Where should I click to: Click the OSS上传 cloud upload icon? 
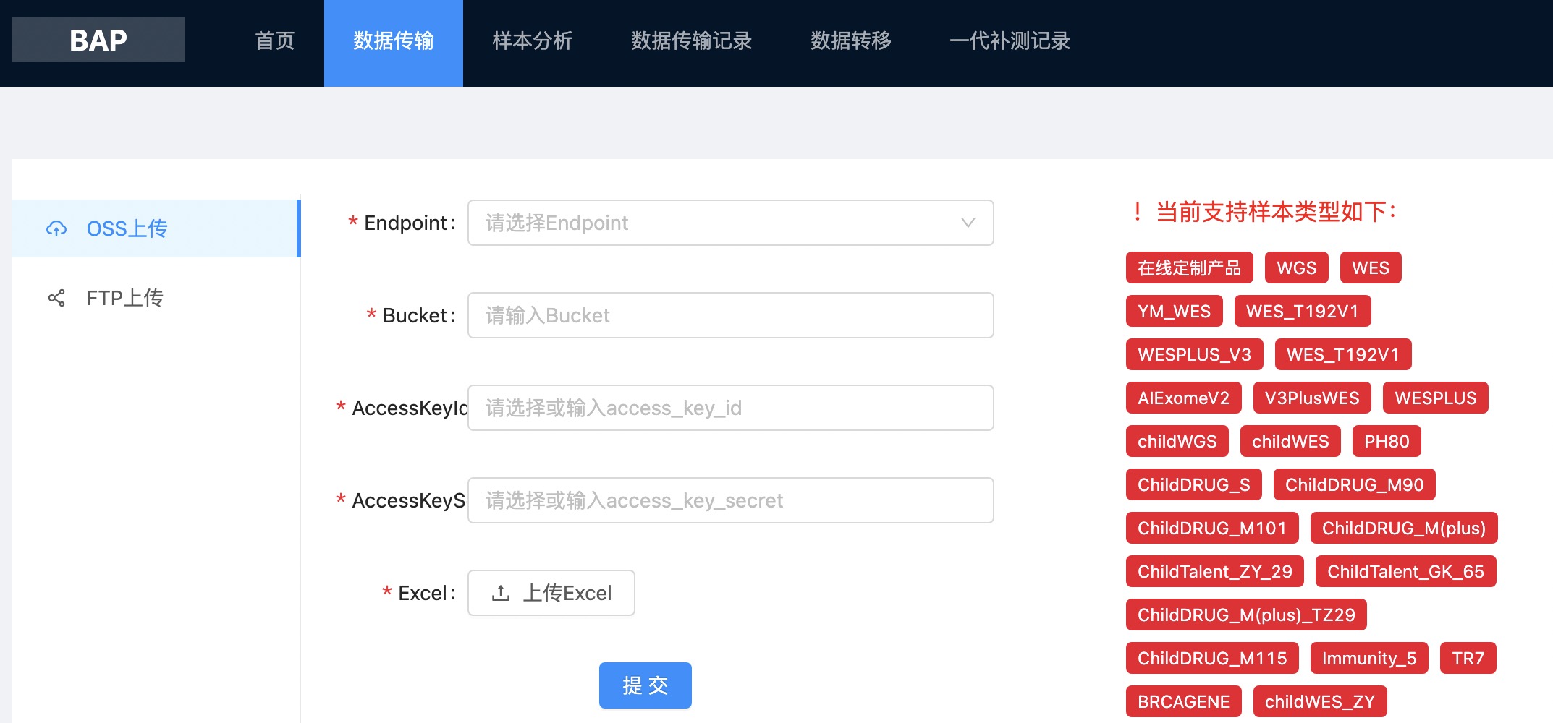56,228
